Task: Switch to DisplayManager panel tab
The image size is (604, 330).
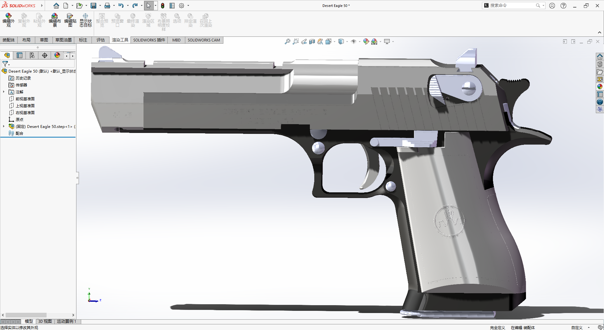Action: pyautogui.click(x=57, y=56)
